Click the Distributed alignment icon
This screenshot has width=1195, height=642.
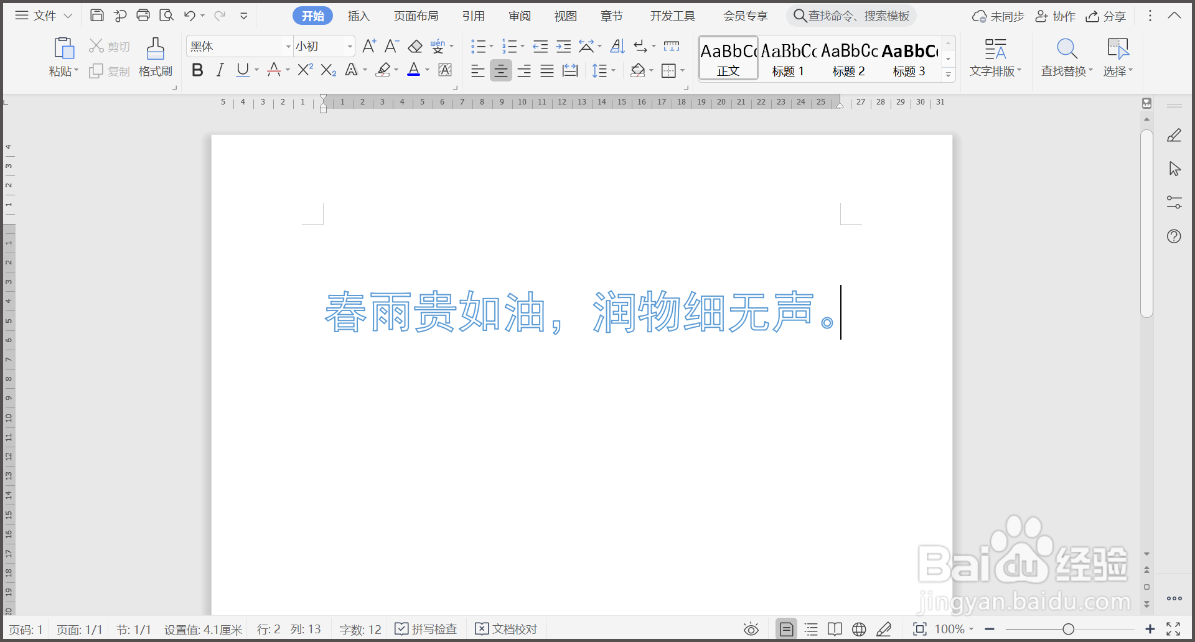570,70
